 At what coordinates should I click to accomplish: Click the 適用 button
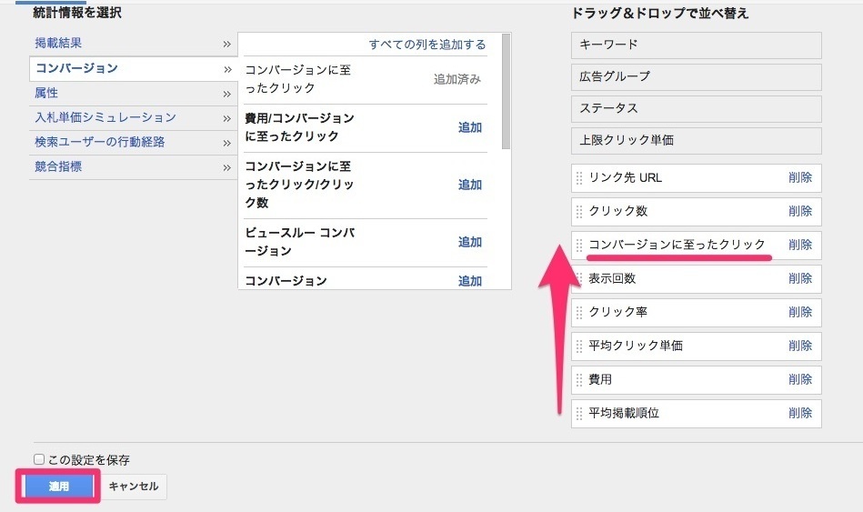58,487
